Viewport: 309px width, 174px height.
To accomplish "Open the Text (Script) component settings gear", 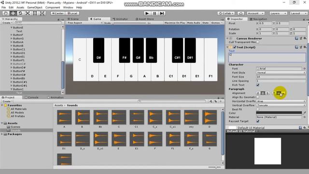I will click(x=305, y=47).
